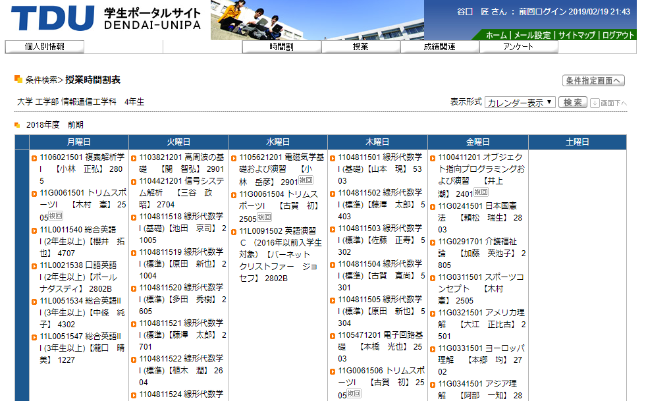This screenshot has width=646, height=401.
Task: Open course 1104811521 線形代数学I (藤澤)
Action: (183, 334)
